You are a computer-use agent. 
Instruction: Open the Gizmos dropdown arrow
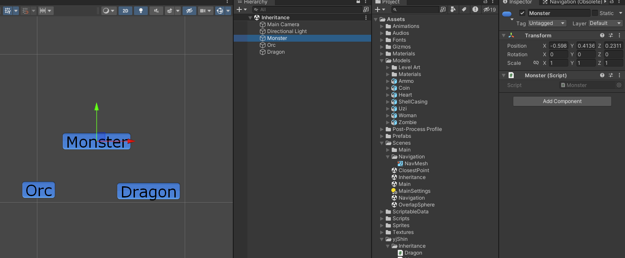coord(228,11)
